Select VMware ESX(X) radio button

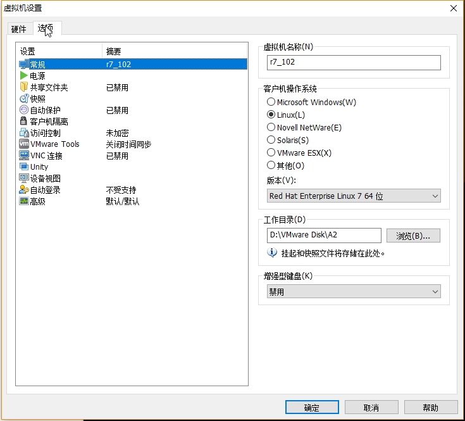tap(271, 153)
